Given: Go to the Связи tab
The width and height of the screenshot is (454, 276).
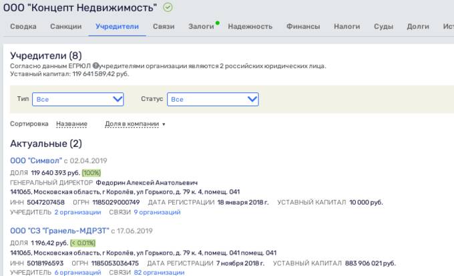Looking at the screenshot, I should pos(164,26).
